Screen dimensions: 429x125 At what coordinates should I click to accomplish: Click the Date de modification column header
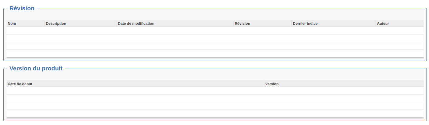click(x=136, y=24)
